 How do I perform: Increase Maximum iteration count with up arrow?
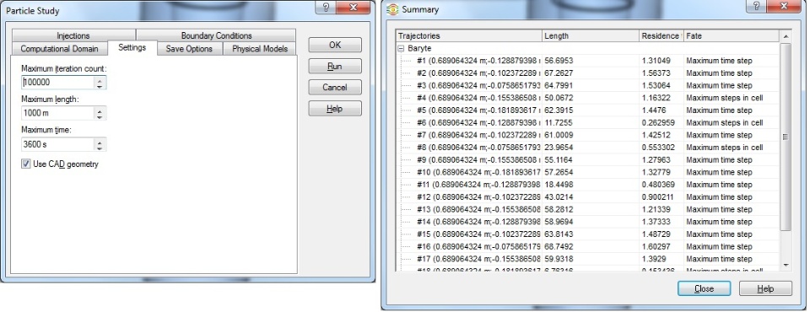[x=100, y=79]
